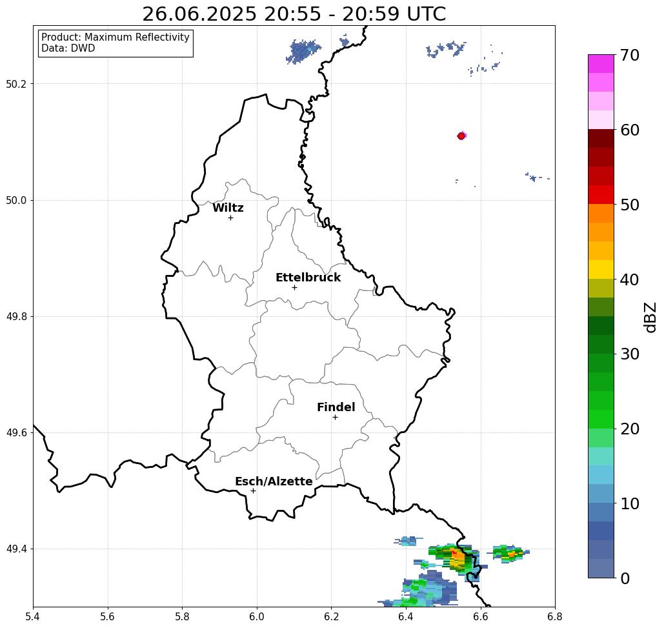664x628 pixels.
Task: Click the red circular radar marker
Action: click(x=461, y=136)
